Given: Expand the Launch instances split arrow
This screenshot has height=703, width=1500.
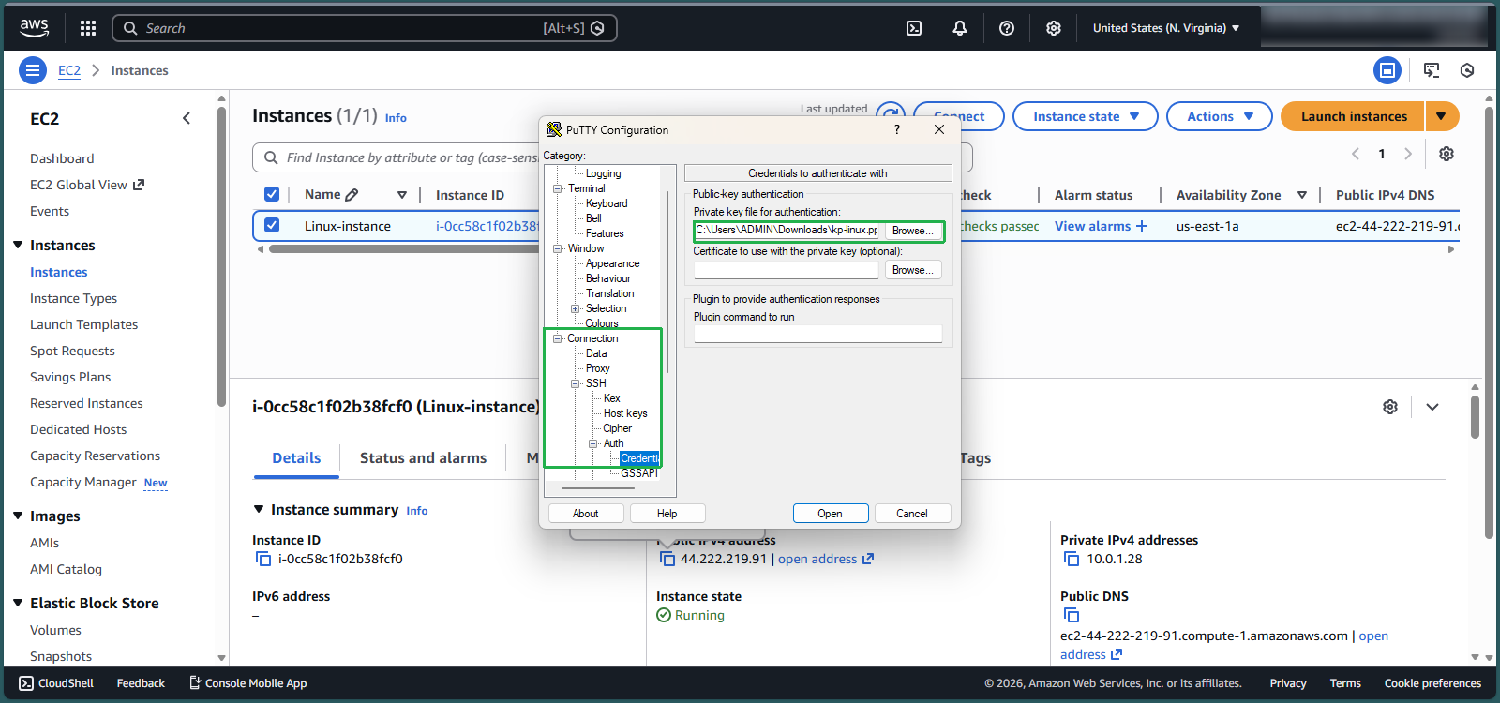Looking at the screenshot, I should click(x=1442, y=116).
